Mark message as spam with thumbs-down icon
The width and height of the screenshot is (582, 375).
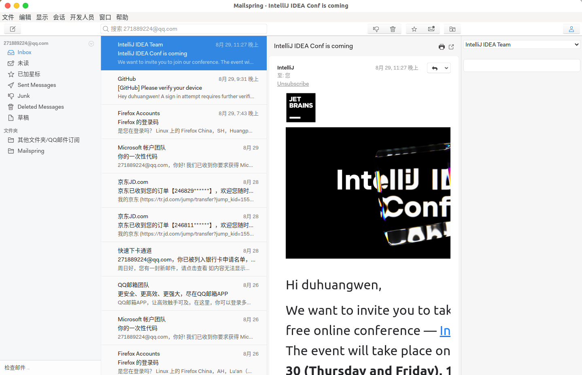coord(376,29)
